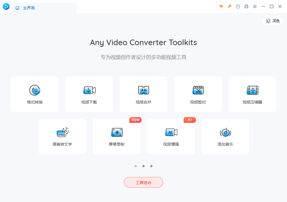Image resolution: width=287 pixels, height=202 pixels.
Task: Go to the first page dot
Action: click(136, 166)
